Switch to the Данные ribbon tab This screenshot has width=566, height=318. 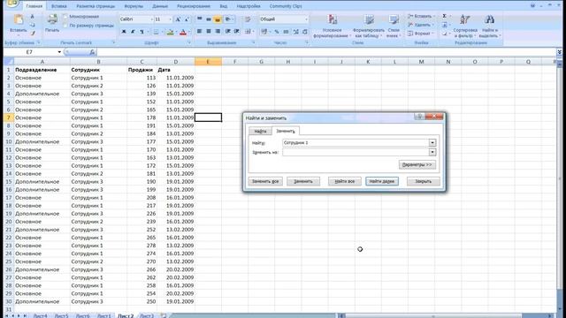pyautogui.click(x=160, y=6)
